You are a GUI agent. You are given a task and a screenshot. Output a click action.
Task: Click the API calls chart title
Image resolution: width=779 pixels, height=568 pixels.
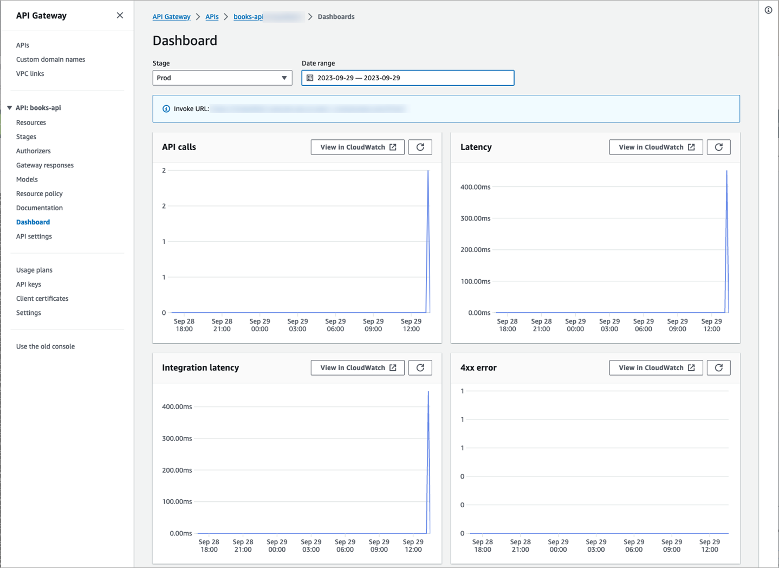[179, 147]
